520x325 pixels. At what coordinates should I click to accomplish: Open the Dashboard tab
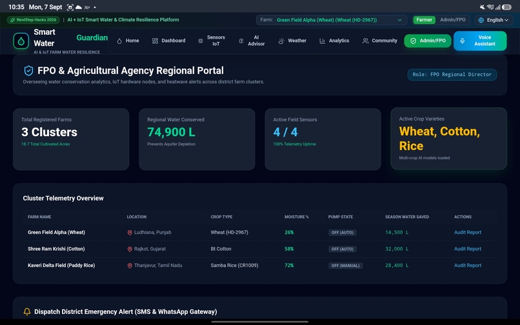coord(169,41)
